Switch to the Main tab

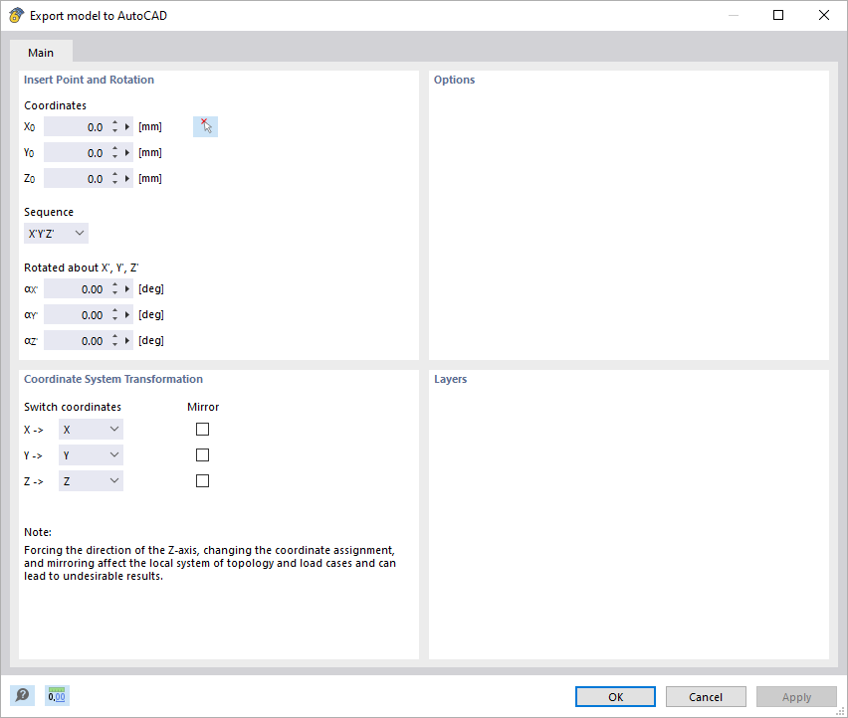tap(41, 52)
